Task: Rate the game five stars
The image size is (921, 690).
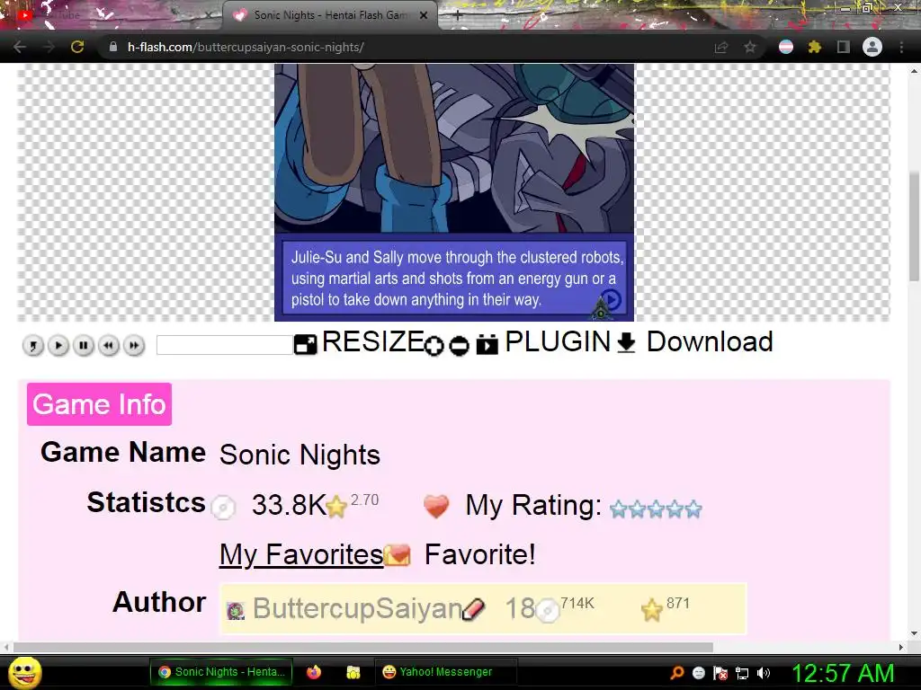Action: click(x=693, y=509)
